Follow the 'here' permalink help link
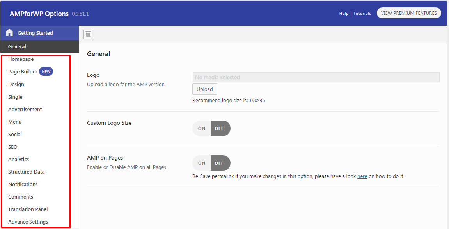Image resolution: width=449 pixels, height=229 pixels. [x=362, y=176]
